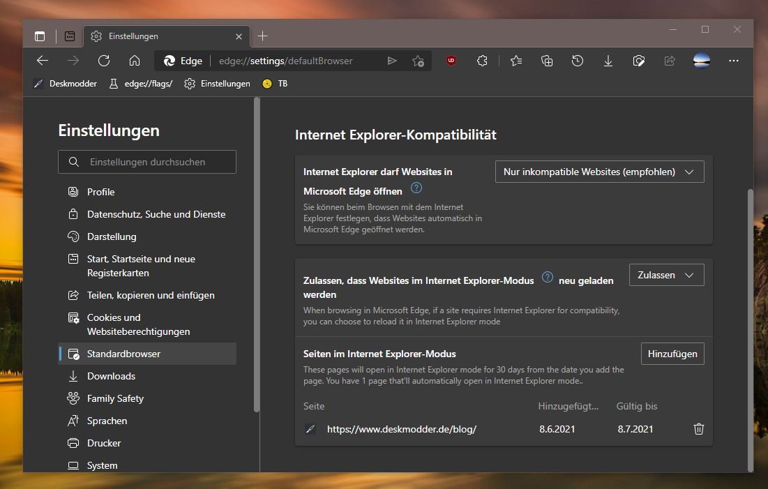The height and width of the screenshot is (489, 768).
Task: Reload the current page
Action: point(104,61)
